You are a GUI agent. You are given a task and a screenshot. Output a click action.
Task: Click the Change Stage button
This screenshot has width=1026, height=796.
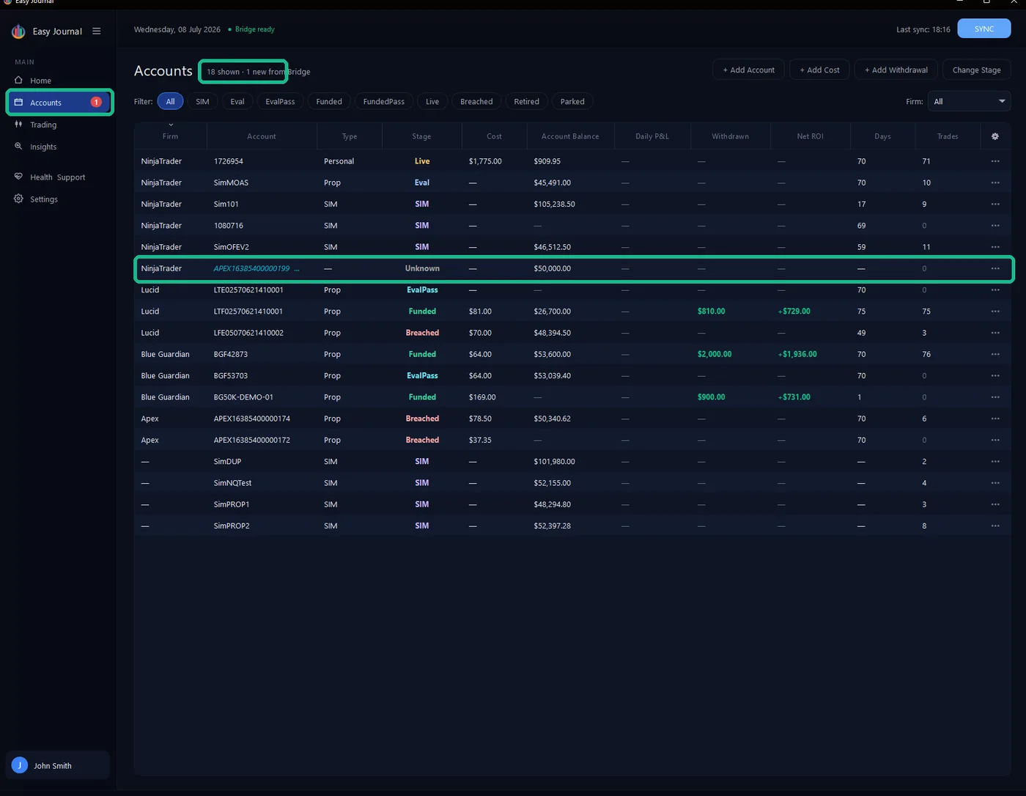(976, 70)
